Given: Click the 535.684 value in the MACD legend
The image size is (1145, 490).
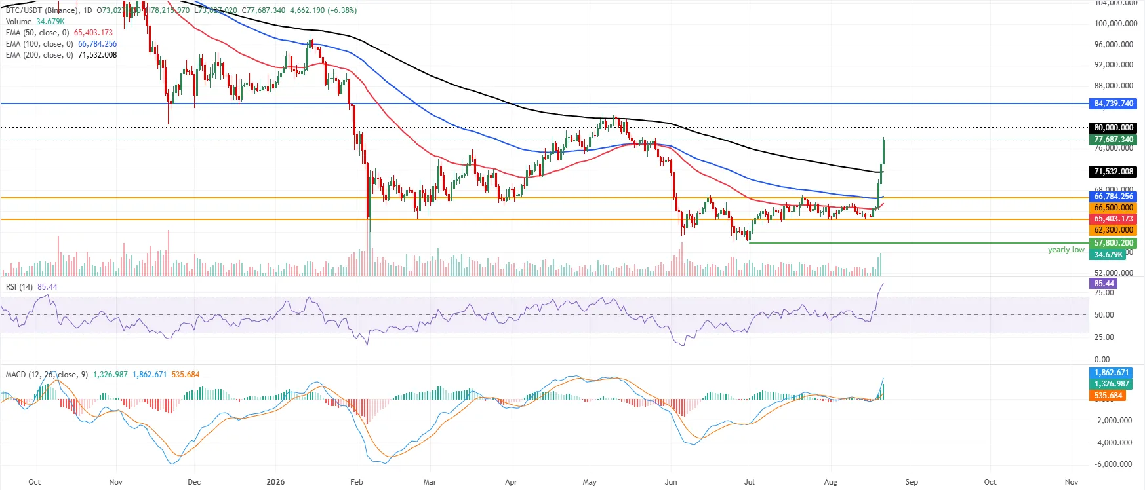Looking at the screenshot, I should (186, 375).
